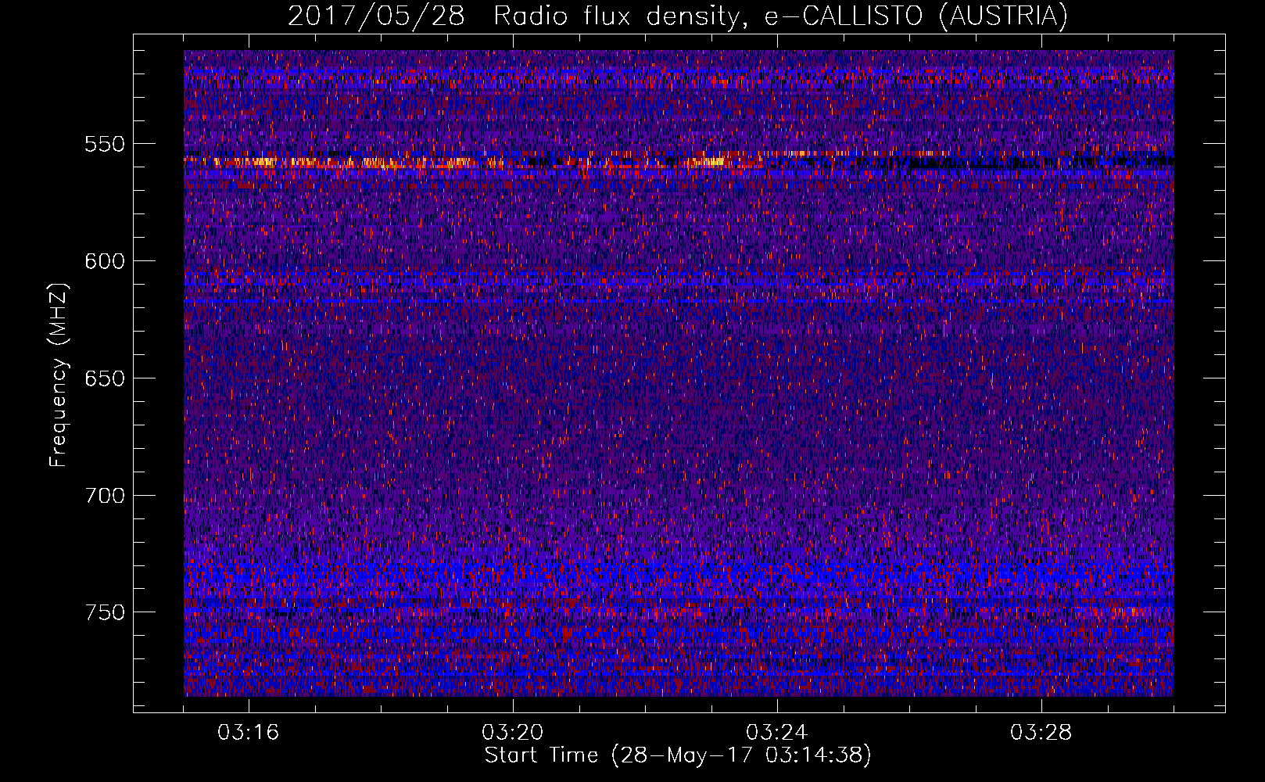Click the 03:20 time tick label

[513, 733]
